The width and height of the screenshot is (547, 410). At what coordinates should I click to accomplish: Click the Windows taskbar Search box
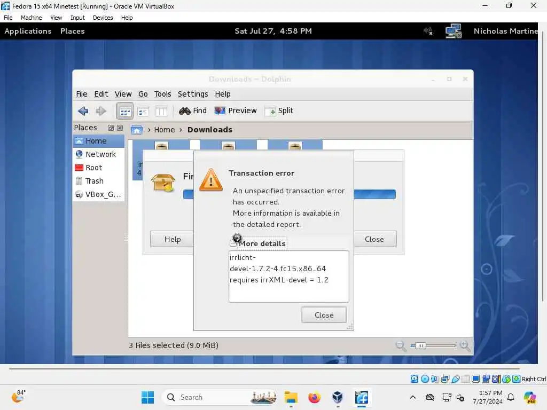(x=221, y=397)
